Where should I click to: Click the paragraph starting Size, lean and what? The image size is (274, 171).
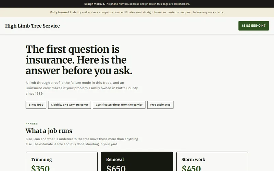point(82,142)
